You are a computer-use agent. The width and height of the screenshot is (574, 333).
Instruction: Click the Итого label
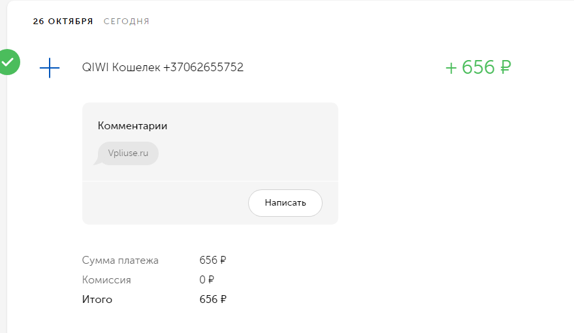tap(97, 299)
